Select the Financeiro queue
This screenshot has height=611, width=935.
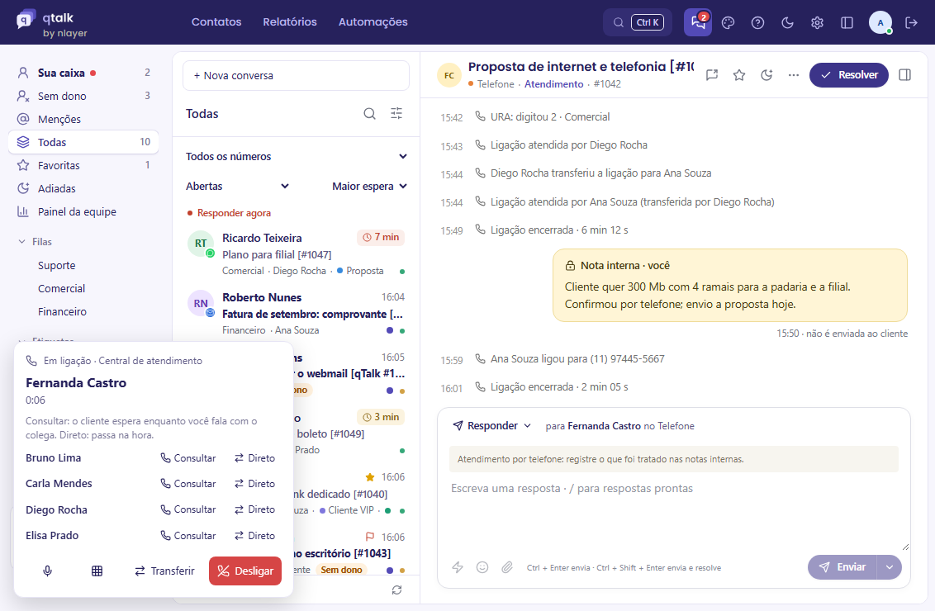(62, 312)
